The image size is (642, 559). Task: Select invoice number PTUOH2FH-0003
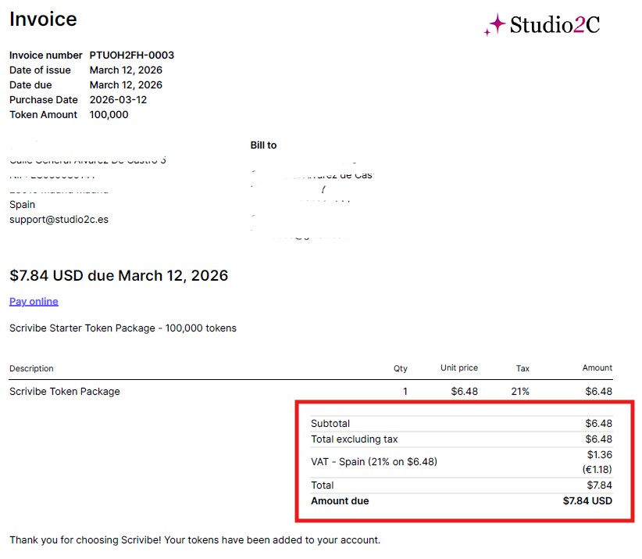(x=132, y=55)
